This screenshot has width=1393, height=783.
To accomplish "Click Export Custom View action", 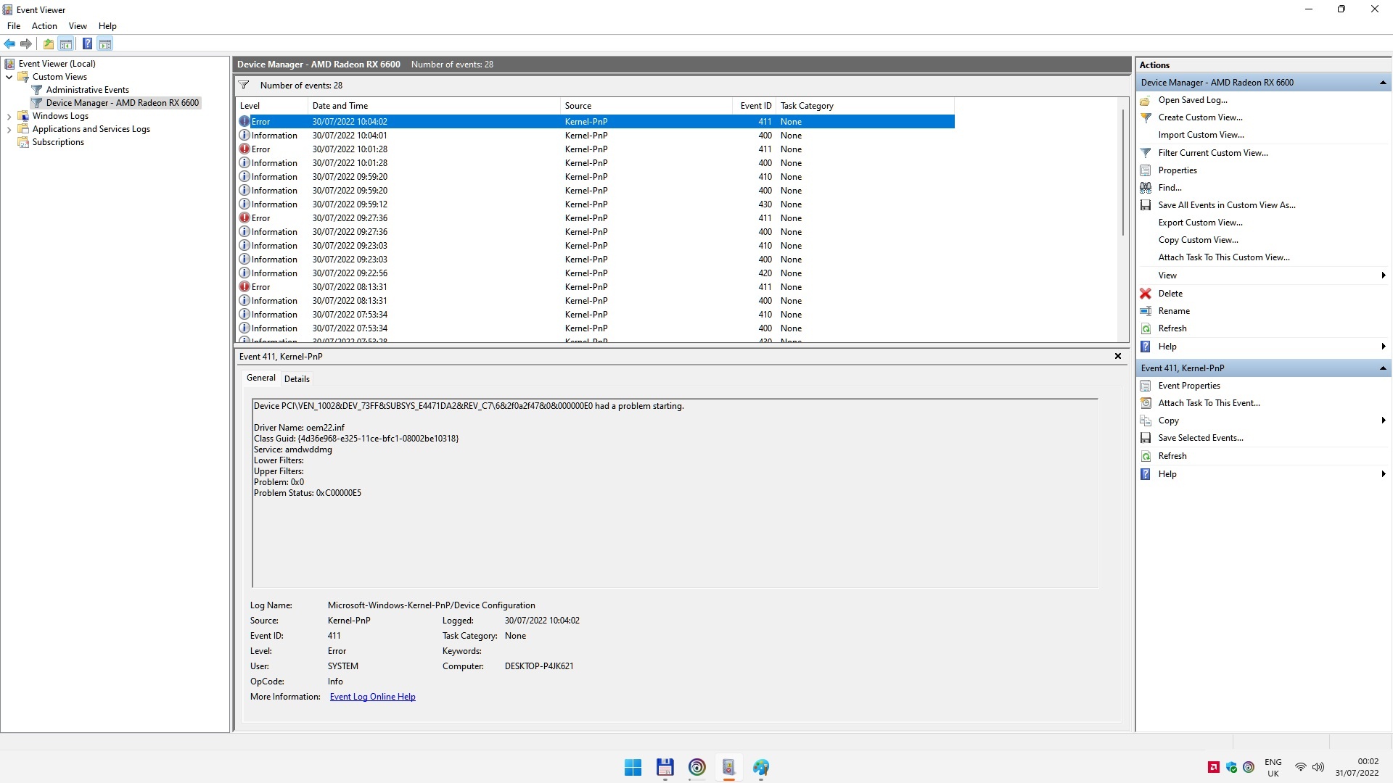I will click(1200, 223).
